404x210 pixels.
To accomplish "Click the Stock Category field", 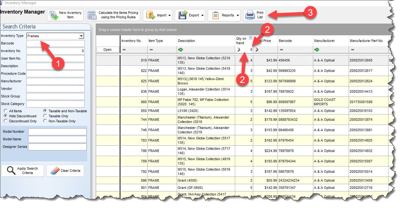I will tap(55, 104).
